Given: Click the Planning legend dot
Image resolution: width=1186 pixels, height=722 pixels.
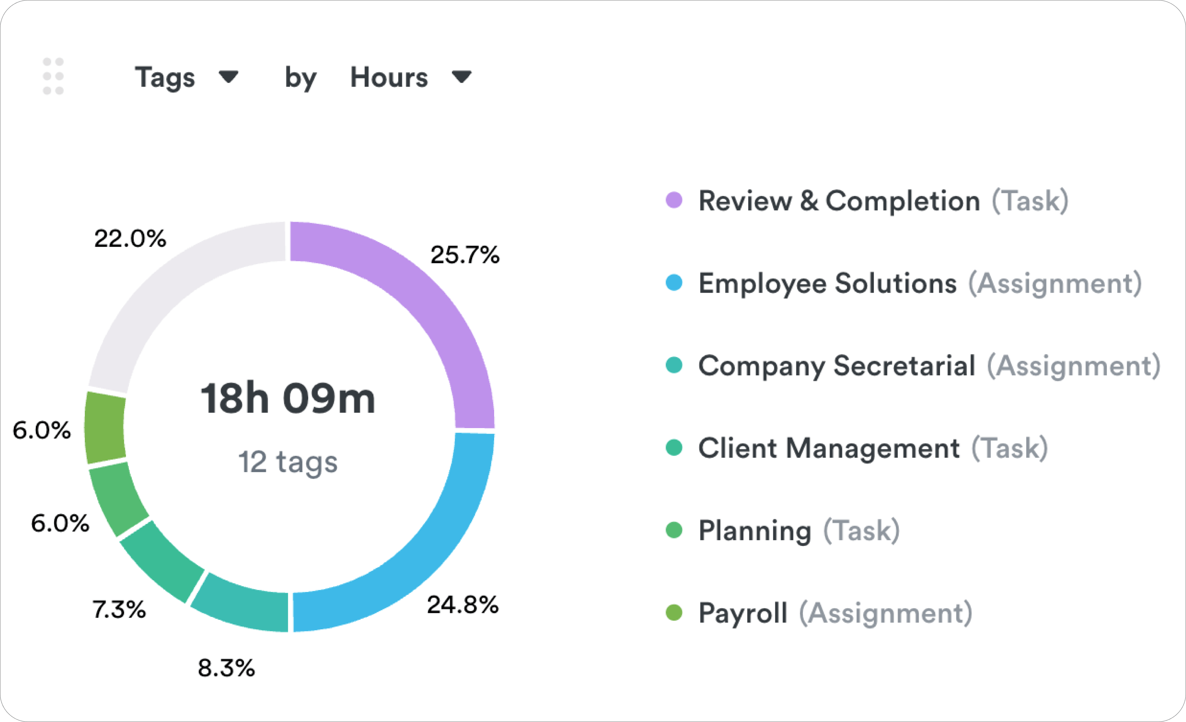Looking at the screenshot, I should [x=674, y=530].
